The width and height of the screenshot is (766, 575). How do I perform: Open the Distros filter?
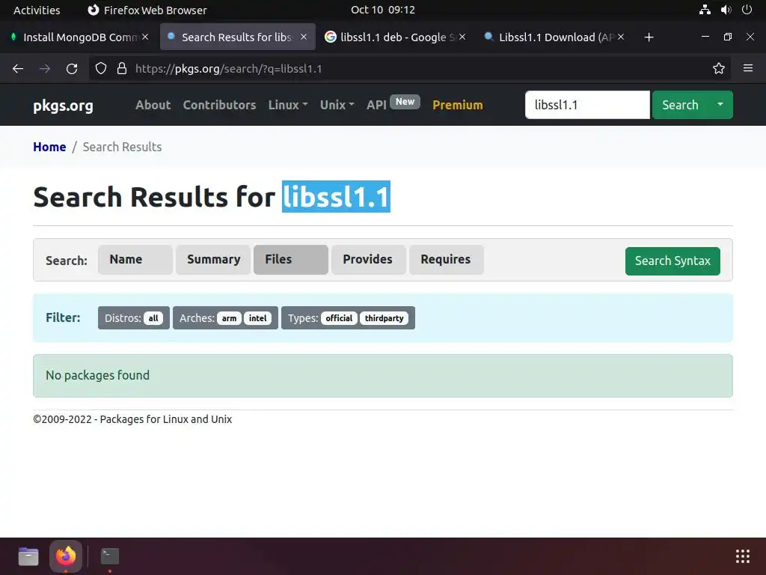click(133, 317)
